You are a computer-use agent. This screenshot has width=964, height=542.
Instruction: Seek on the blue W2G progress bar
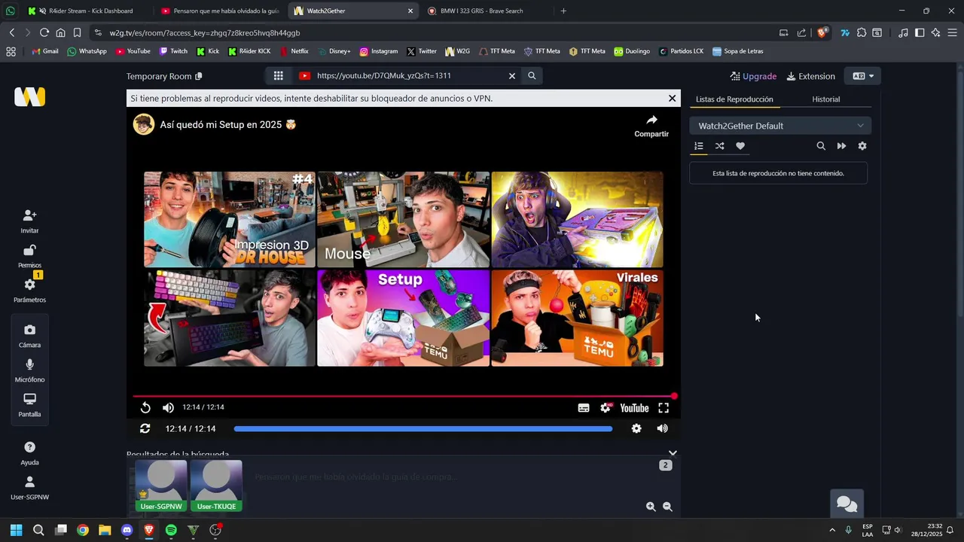[x=423, y=428]
